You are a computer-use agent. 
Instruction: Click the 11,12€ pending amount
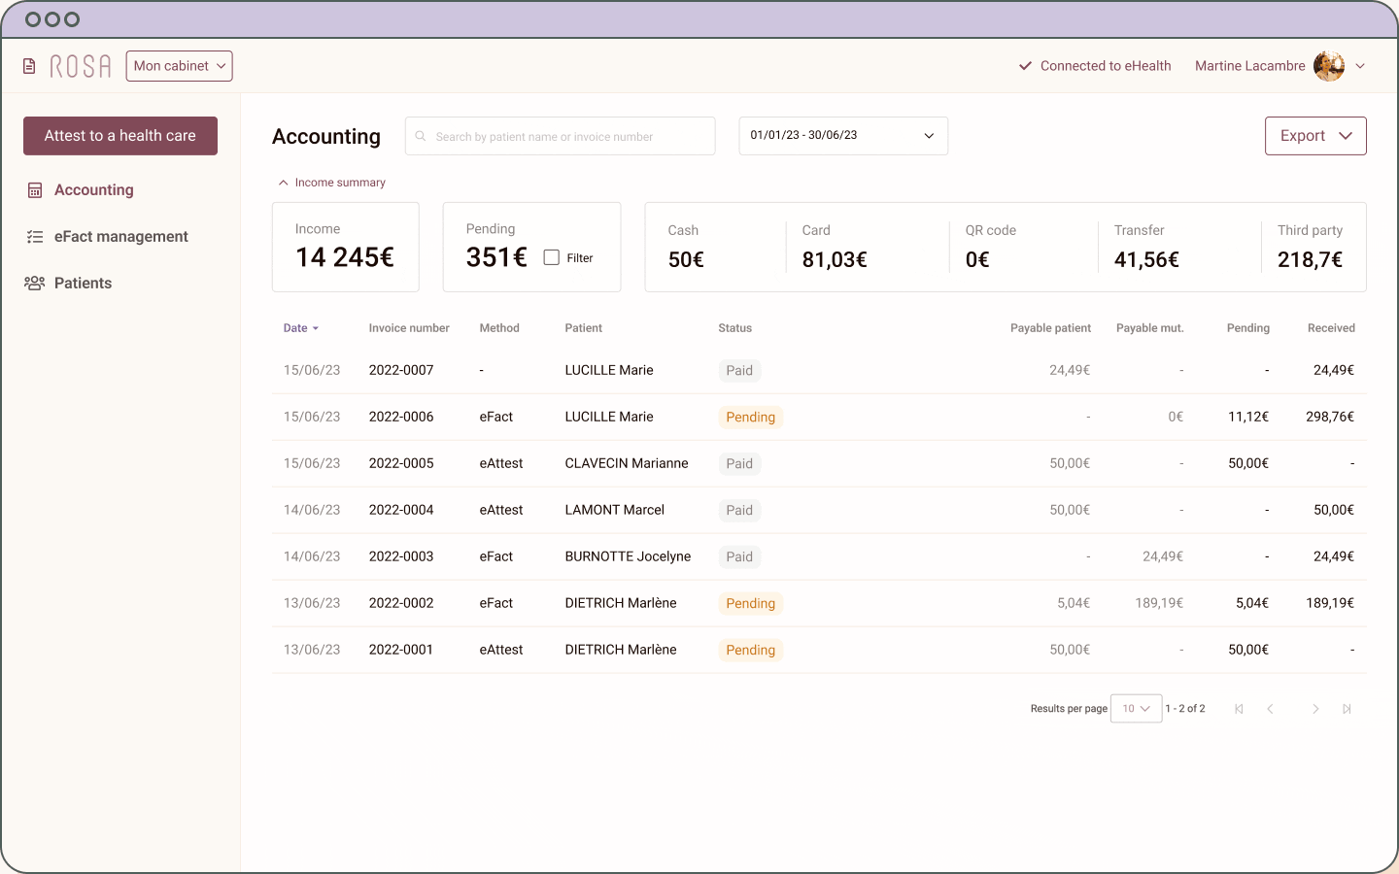(x=1248, y=417)
